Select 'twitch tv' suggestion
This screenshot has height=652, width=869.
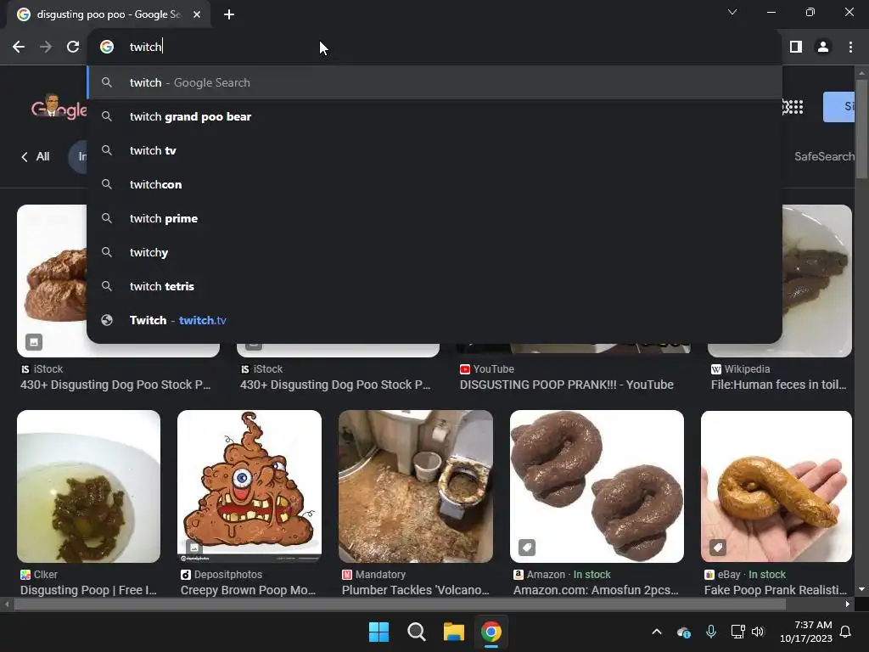click(x=434, y=150)
